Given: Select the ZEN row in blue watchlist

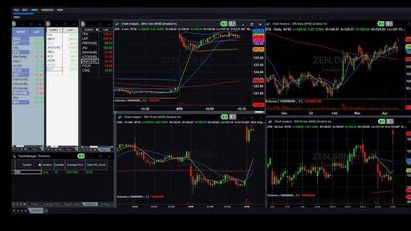Looking at the screenshot, I should point(28,102).
